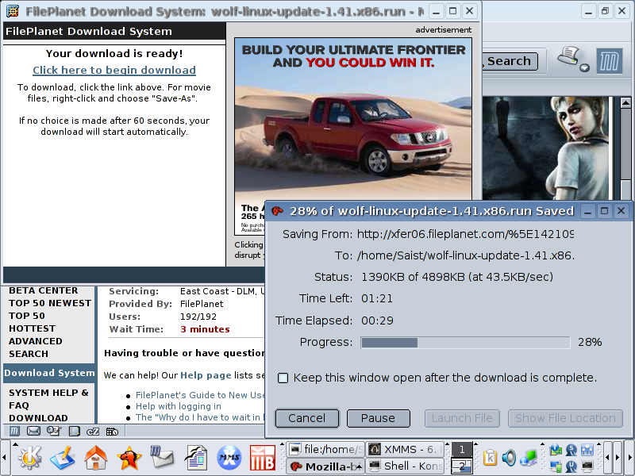Switch to Shell - Konsole taskbar entry
635x476 pixels.
(405, 466)
